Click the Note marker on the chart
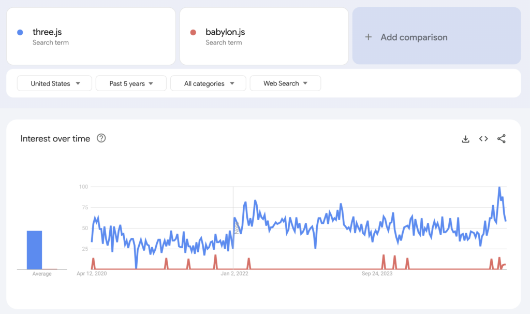This screenshot has height=314, width=530. click(x=236, y=229)
